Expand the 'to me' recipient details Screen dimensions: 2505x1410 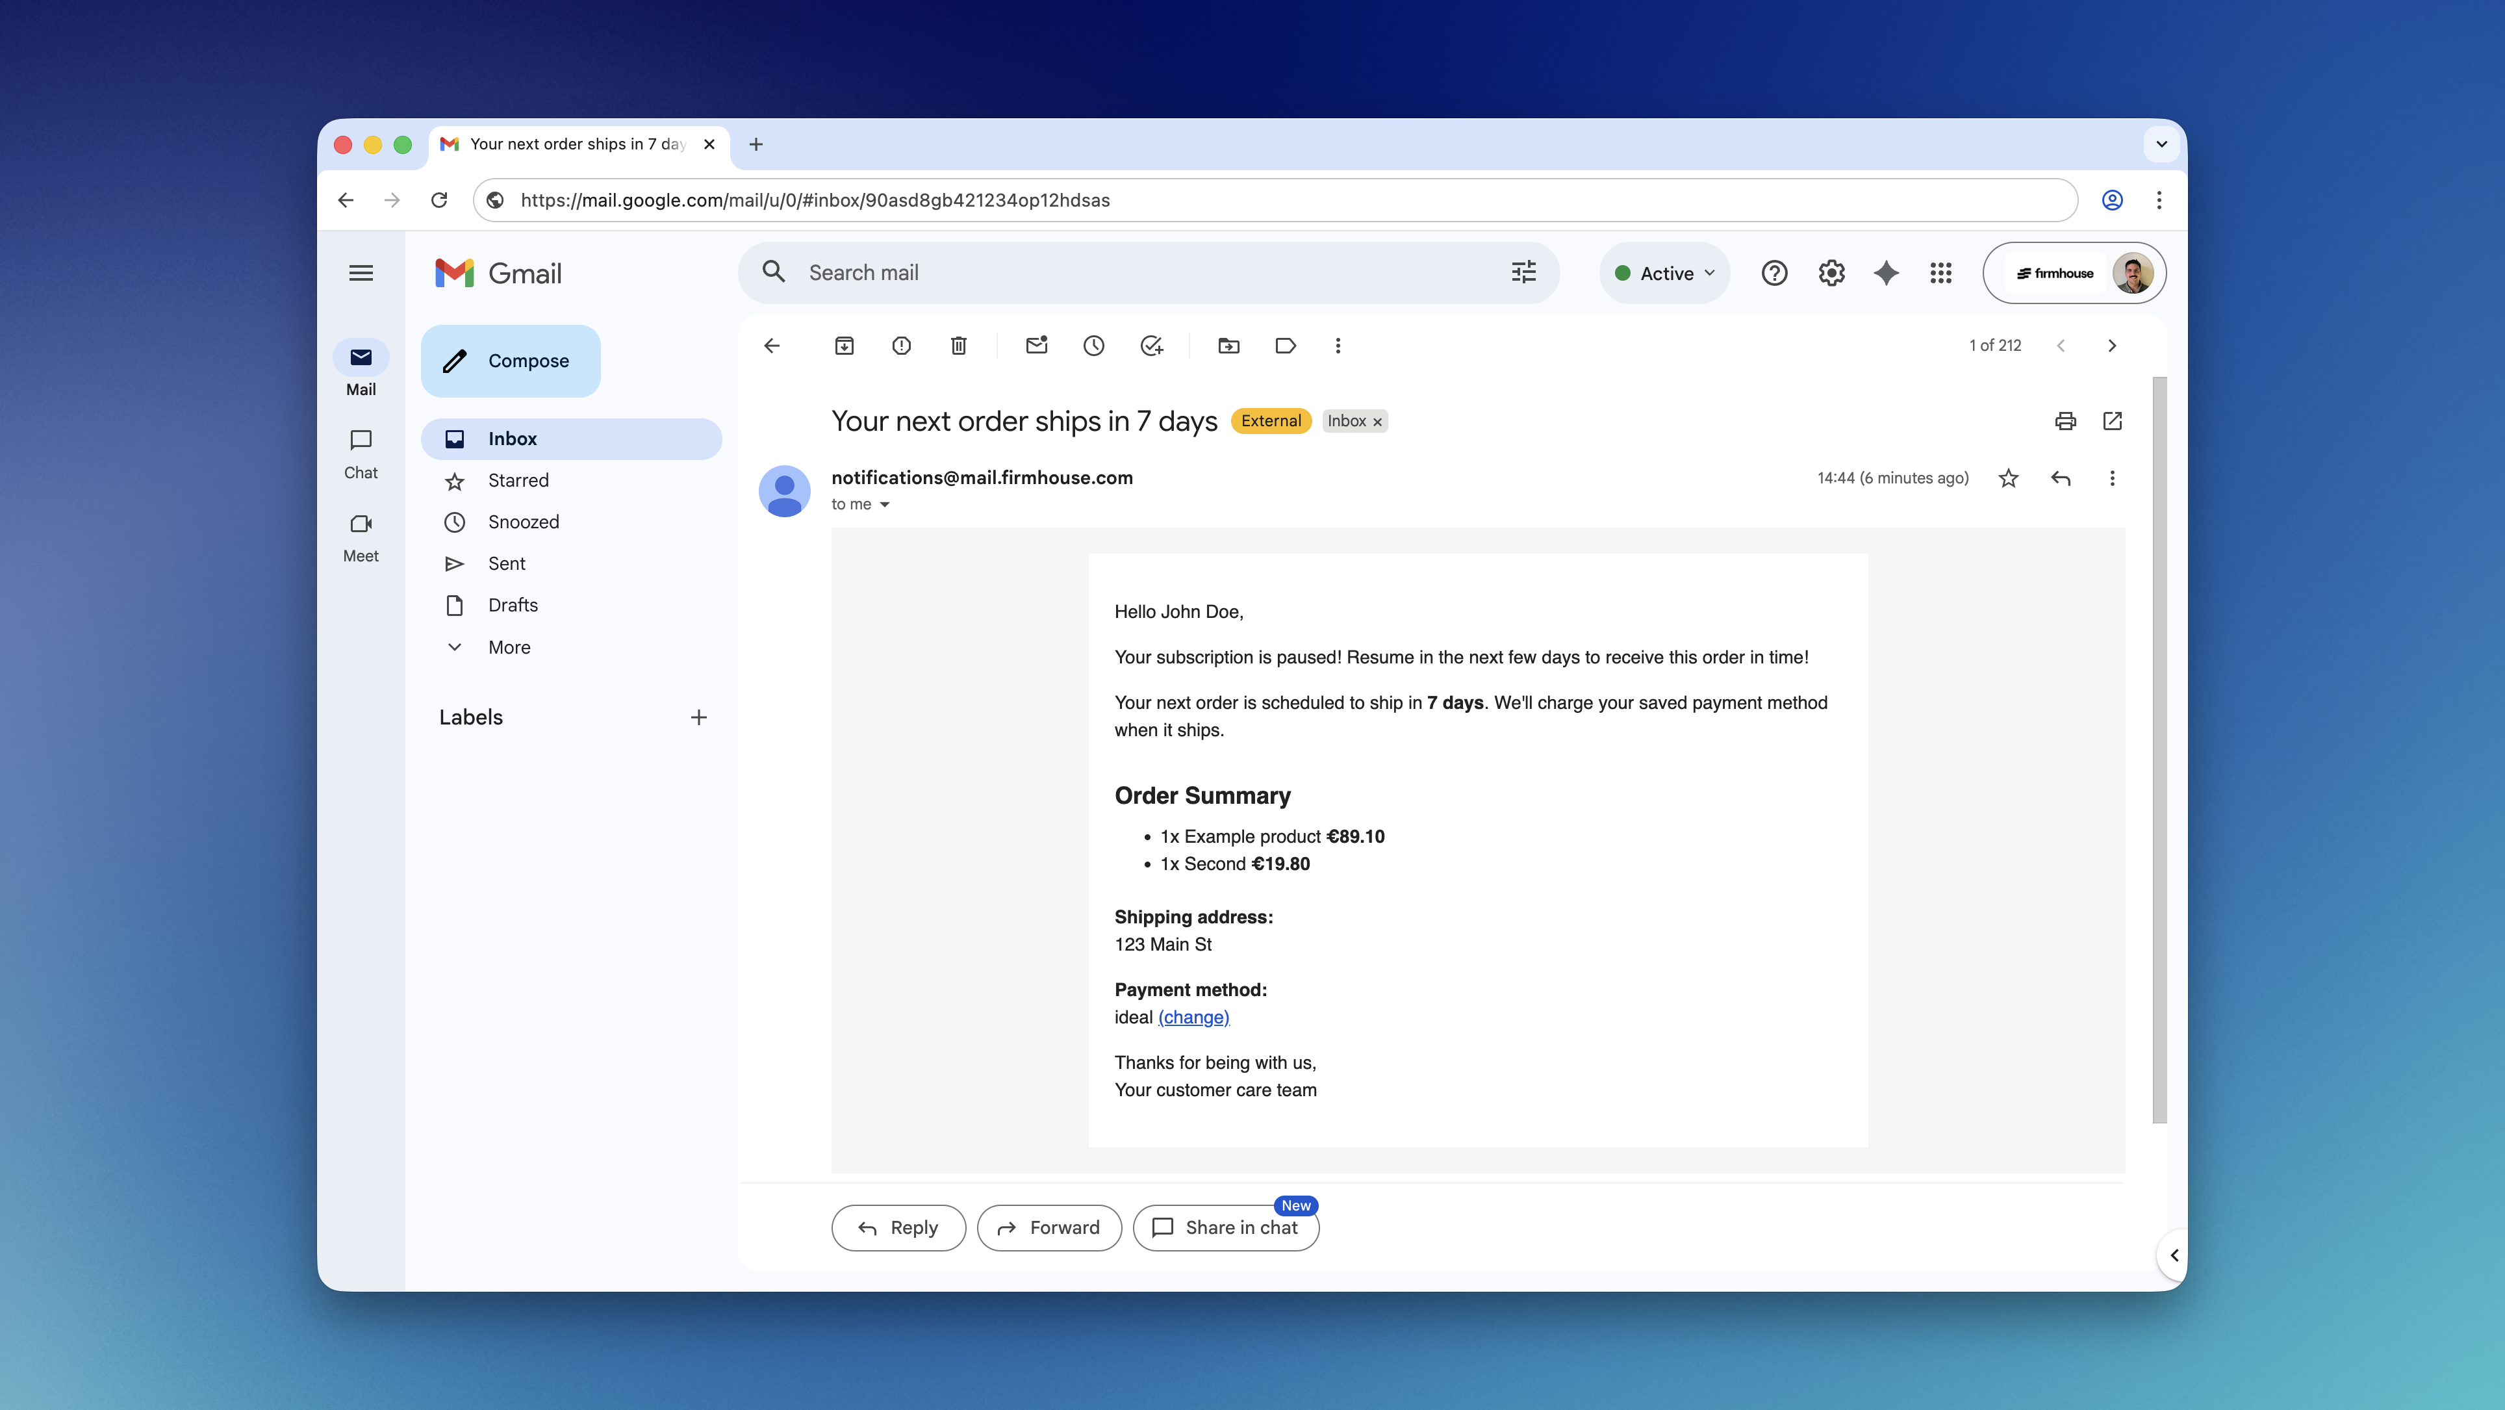884,505
